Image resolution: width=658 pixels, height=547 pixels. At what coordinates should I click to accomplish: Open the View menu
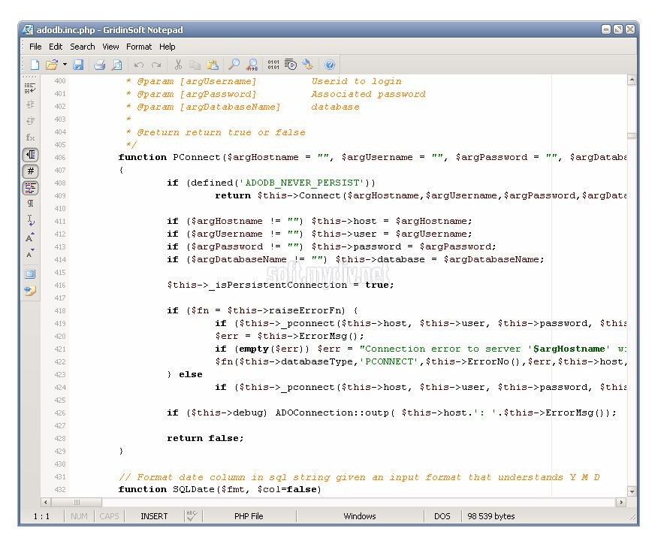(110, 47)
